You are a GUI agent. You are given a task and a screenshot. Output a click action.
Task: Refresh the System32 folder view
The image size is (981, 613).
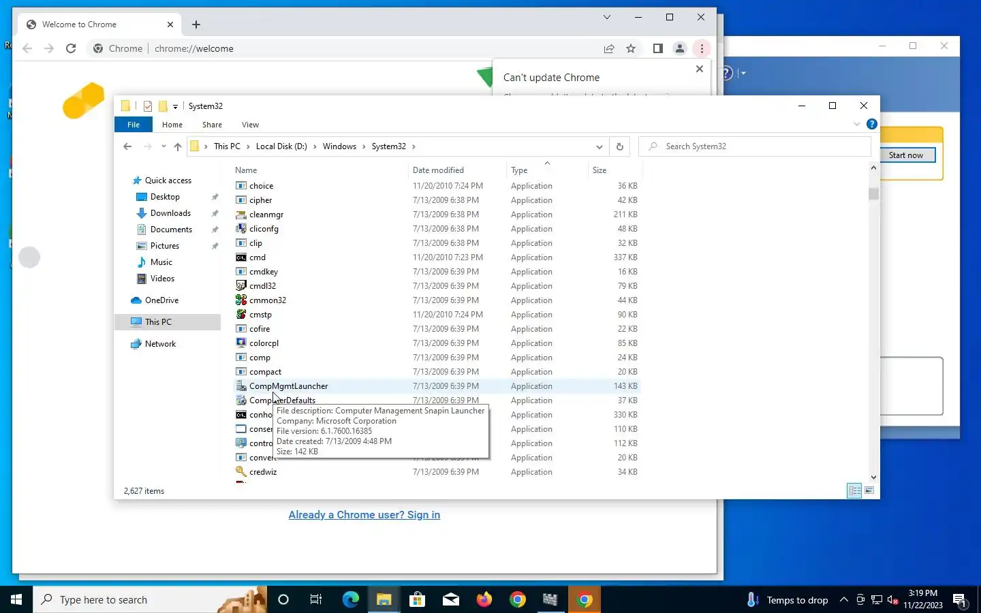tap(619, 146)
